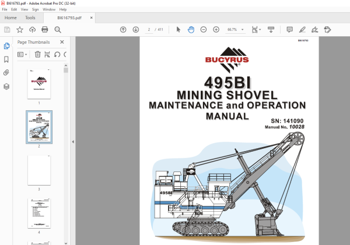Click the scrolling mode toolbar icon
The image size is (350, 245).
[x=271, y=29]
